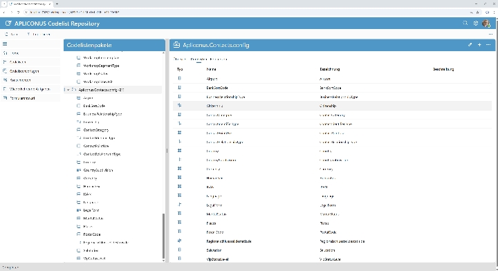Viewport: 498px width, 271px height.
Task: Click the tree icon beside WorkshopSegmentType
Action: point(78,66)
